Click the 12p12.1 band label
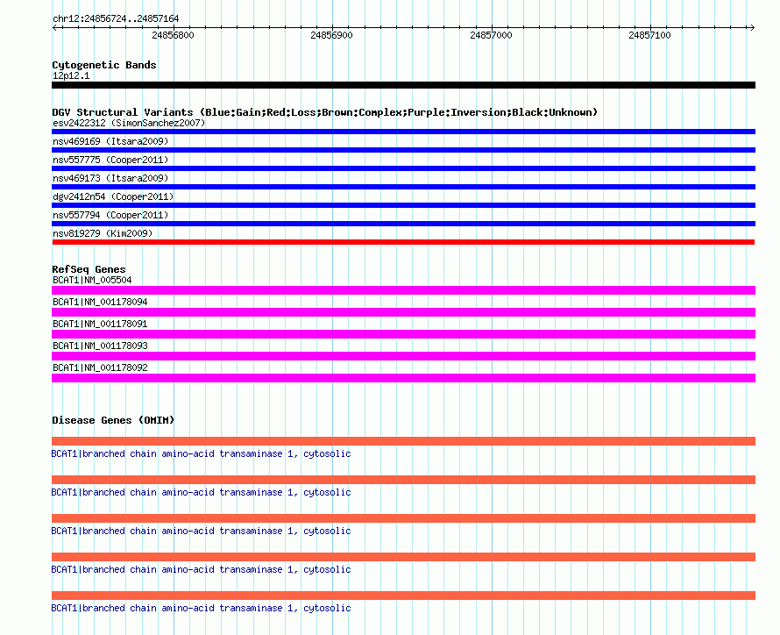Screen dimensions: 780x635 71,75
